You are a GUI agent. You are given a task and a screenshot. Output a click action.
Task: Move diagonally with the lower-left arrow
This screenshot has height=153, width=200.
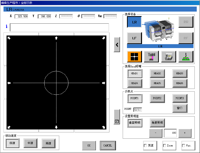pos(9,127)
